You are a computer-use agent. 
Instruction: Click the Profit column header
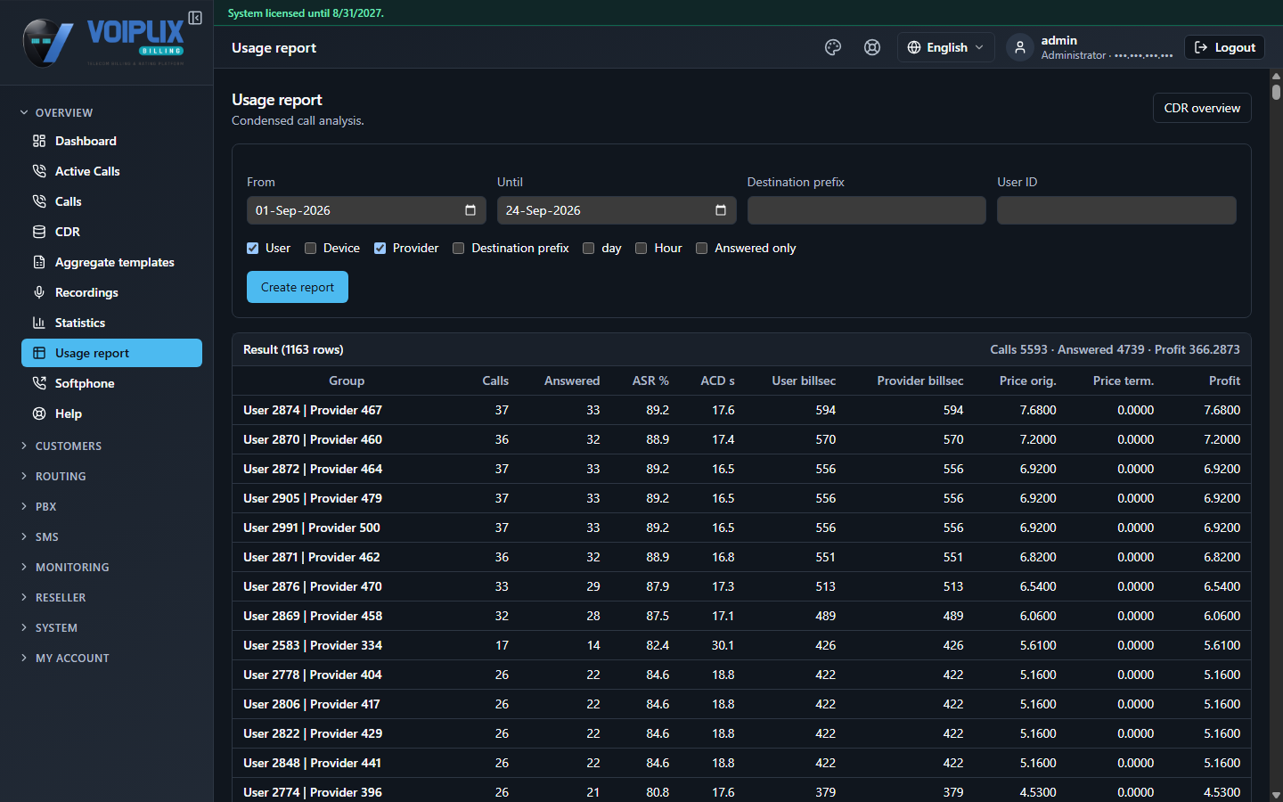pyautogui.click(x=1224, y=381)
